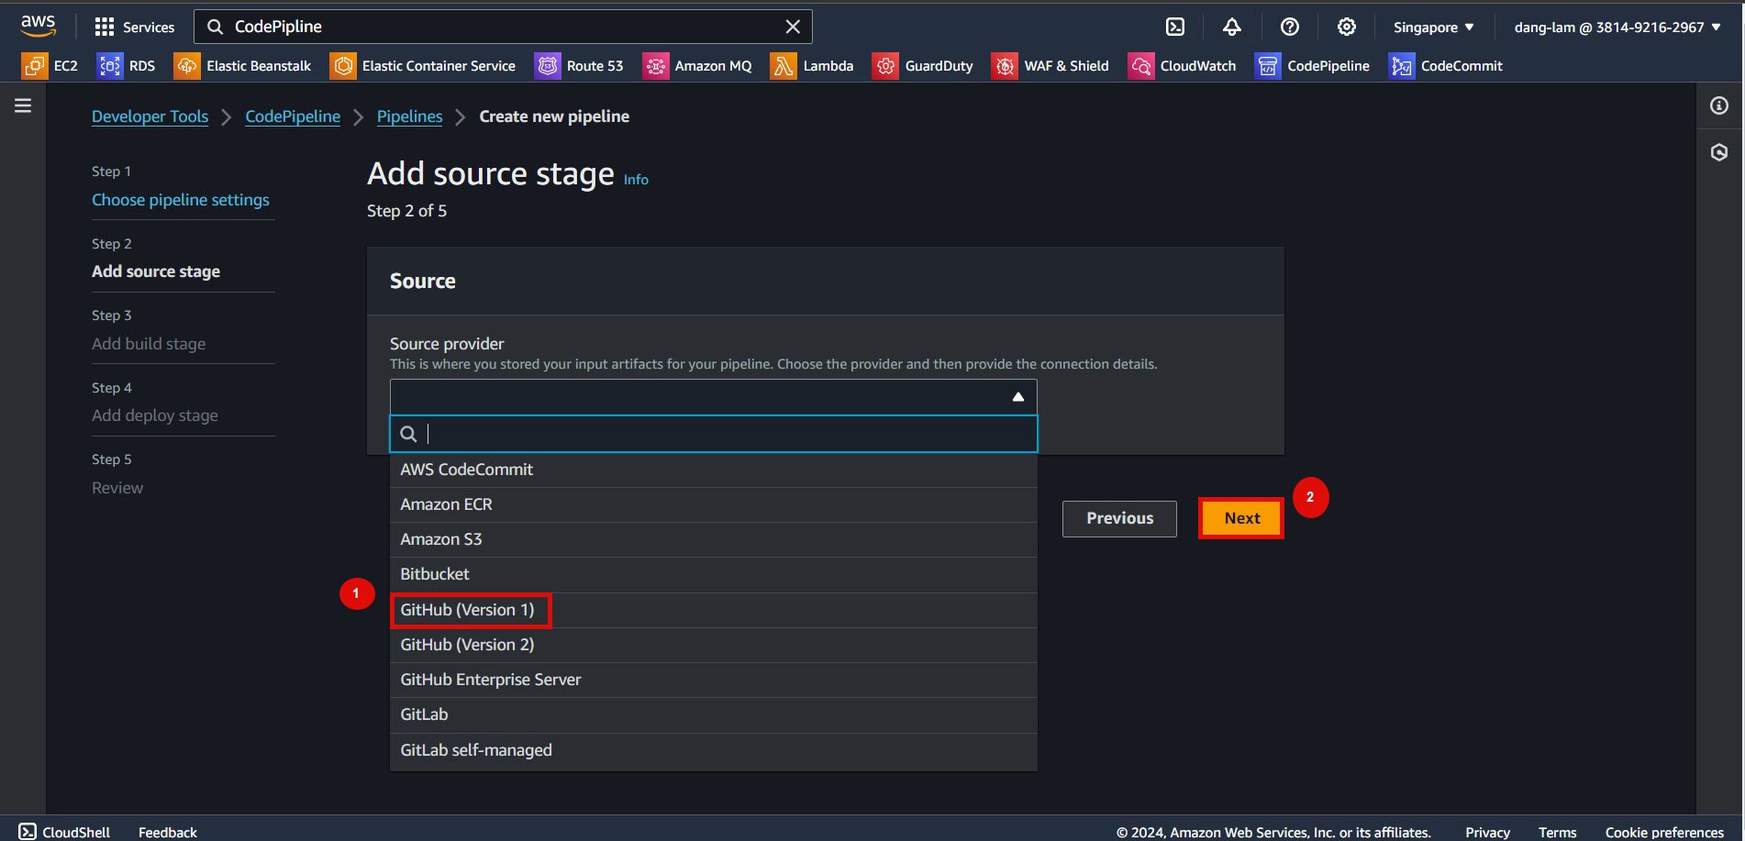Screen dimensions: 1745x841
Task: Open the Lambda shortcut
Action: 812,65
